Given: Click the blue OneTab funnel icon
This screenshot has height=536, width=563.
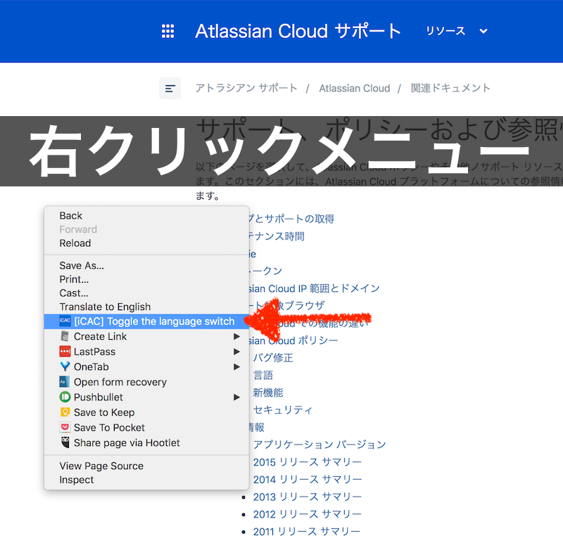Looking at the screenshot, I should [x=65, y=366].
